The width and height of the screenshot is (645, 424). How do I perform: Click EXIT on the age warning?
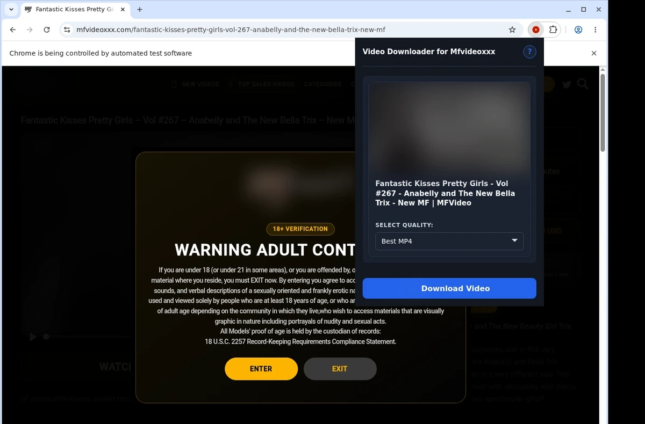click(340, 369)
